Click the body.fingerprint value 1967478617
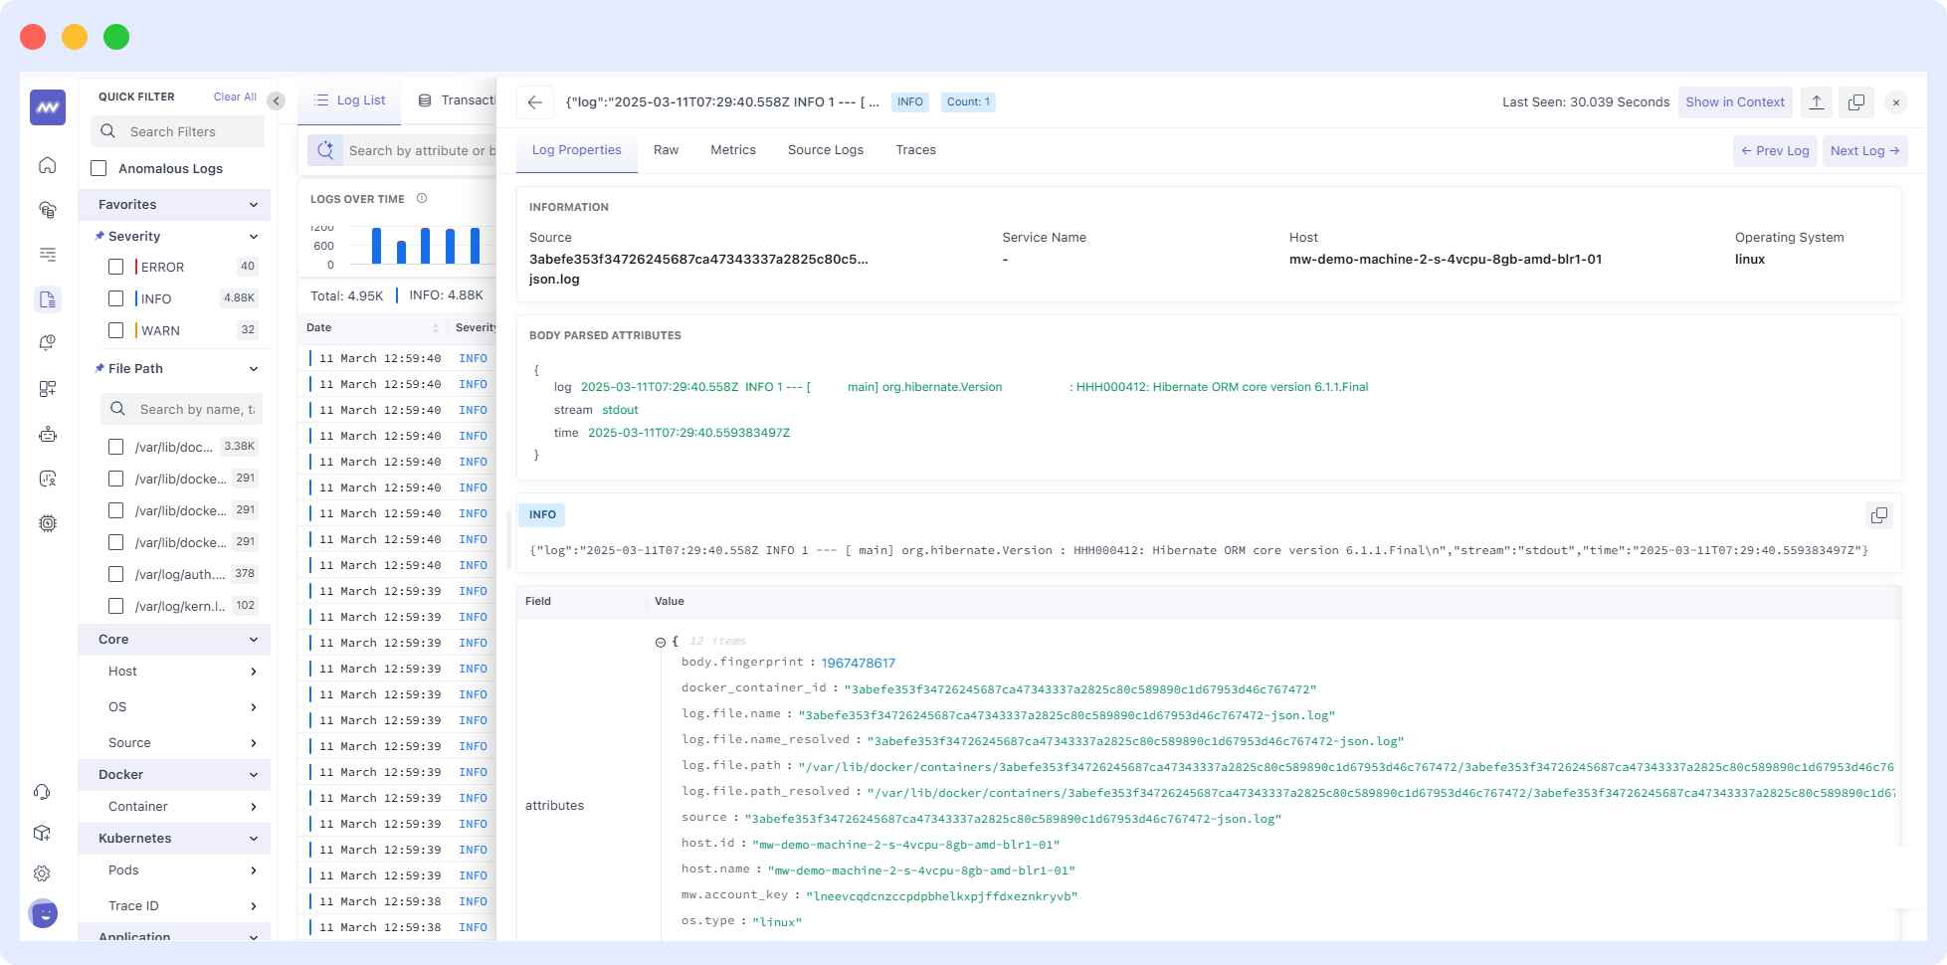 point(857,663)
